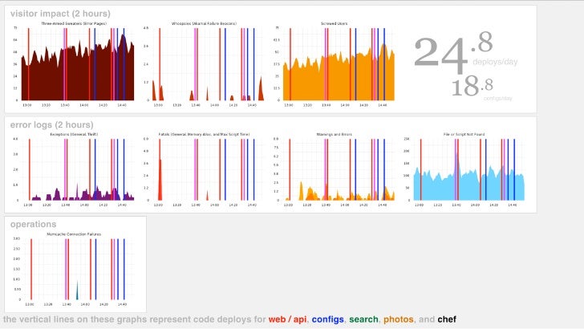Select the 'operations' section header

33,225
